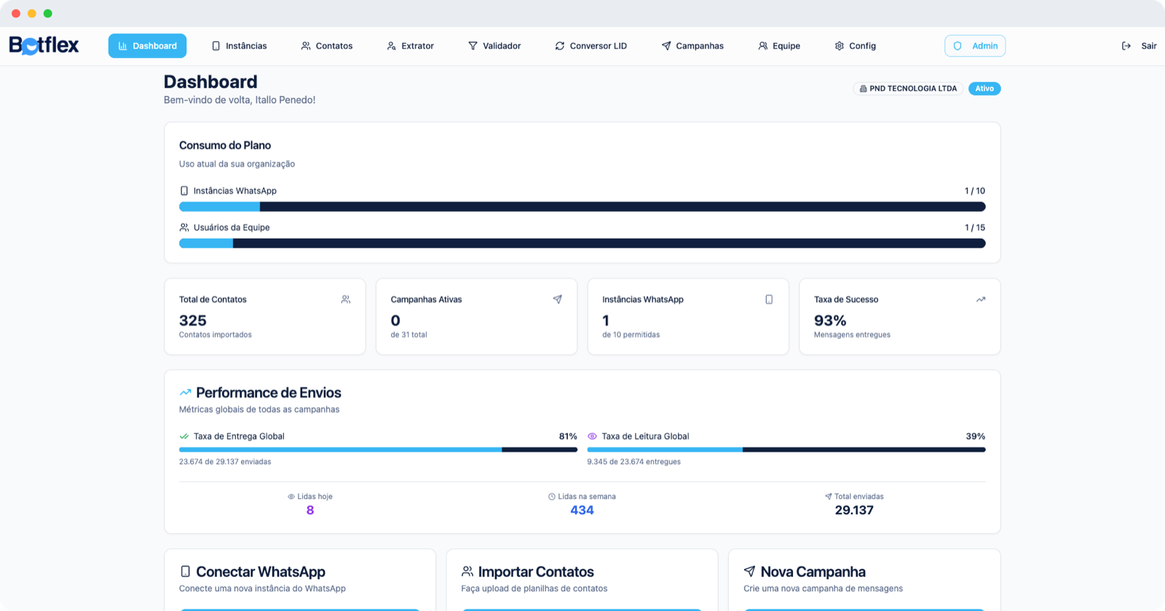
Task: Click the Usuários da Equipe progress bar
Action: pos(582,244)
